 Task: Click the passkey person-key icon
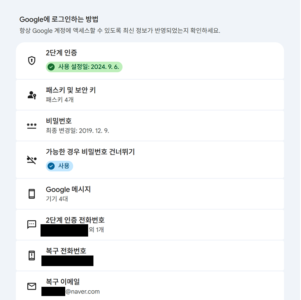[x=32, y=95]
